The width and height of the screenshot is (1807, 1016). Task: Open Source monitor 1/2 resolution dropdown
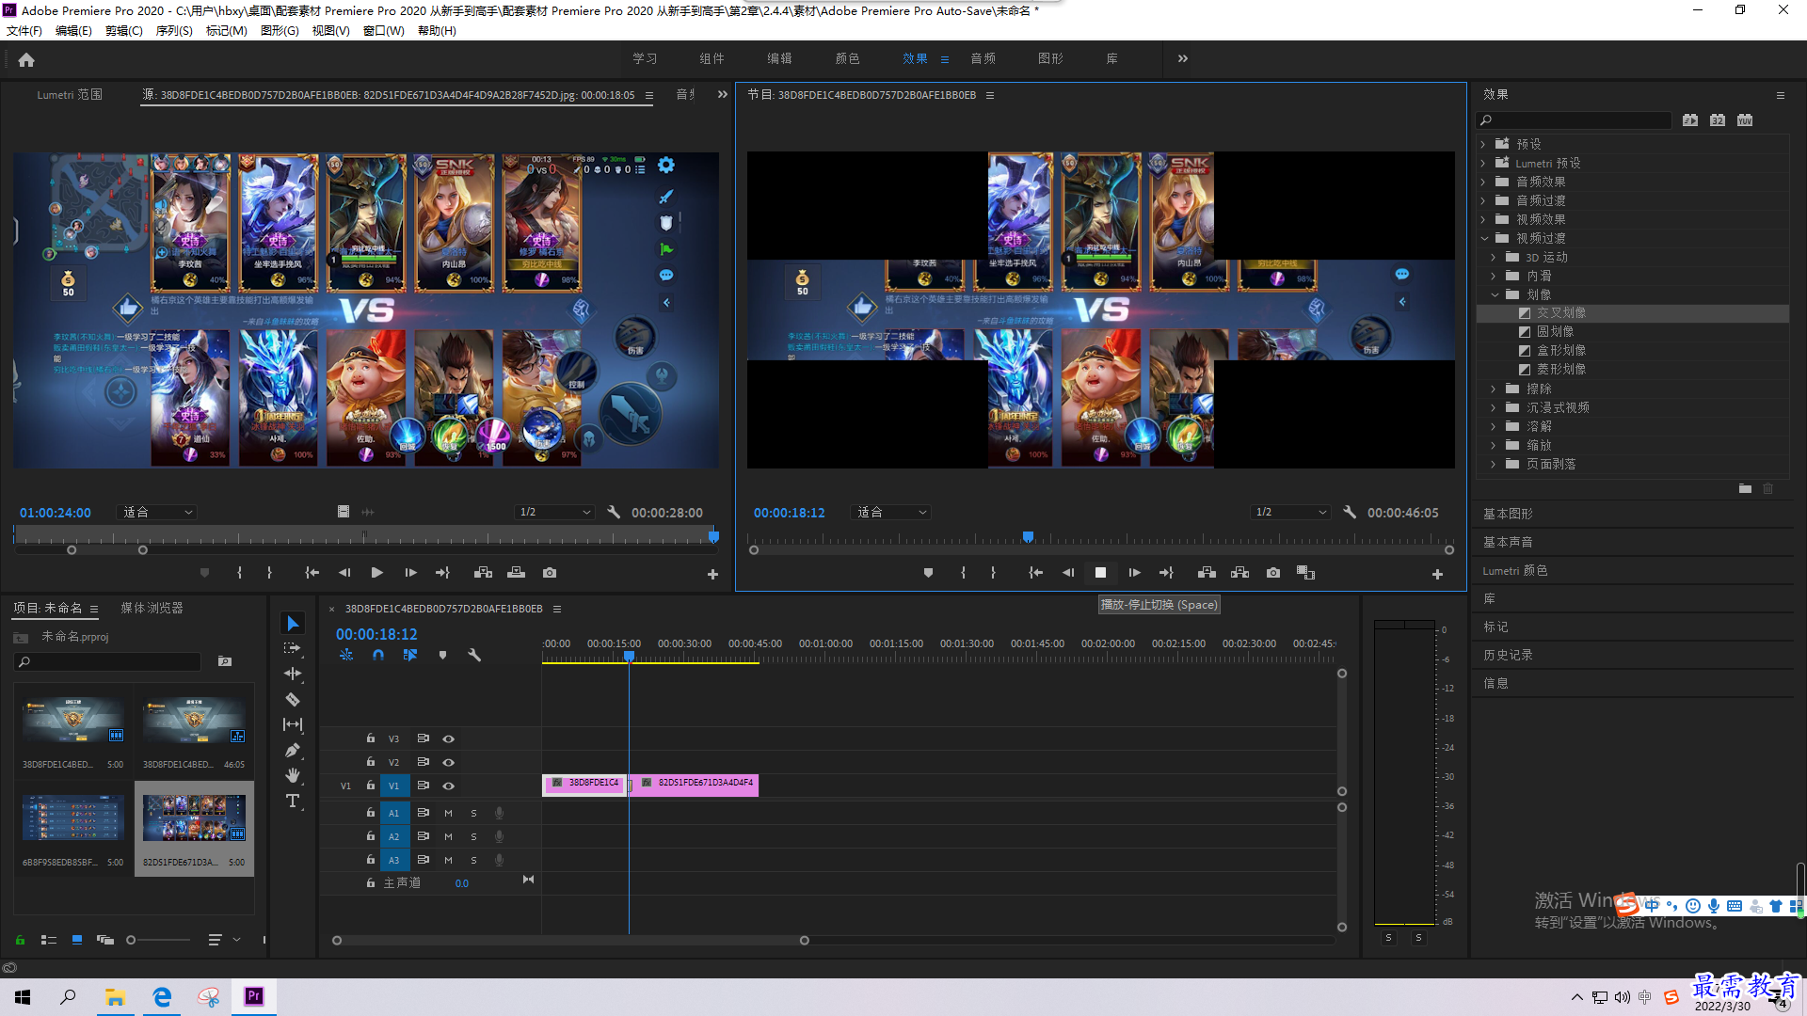(x=554, y=512)
